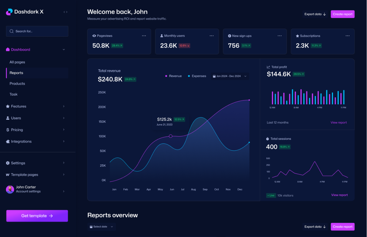Click the New sign ups plus icon
Viewport: 367px width, 237px height.
point(230,36)
